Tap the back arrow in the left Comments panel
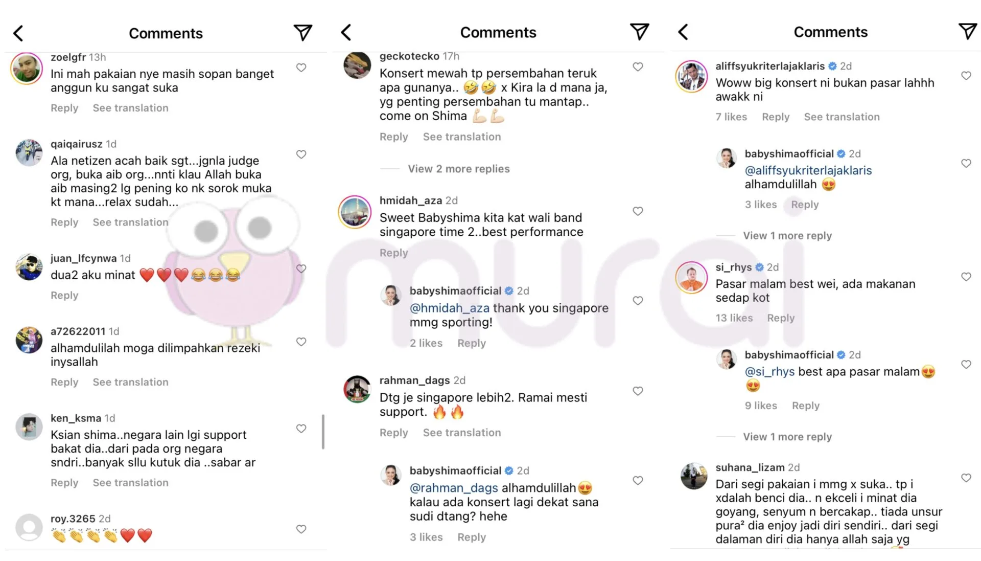981x561 pixels. coord(18,34)
